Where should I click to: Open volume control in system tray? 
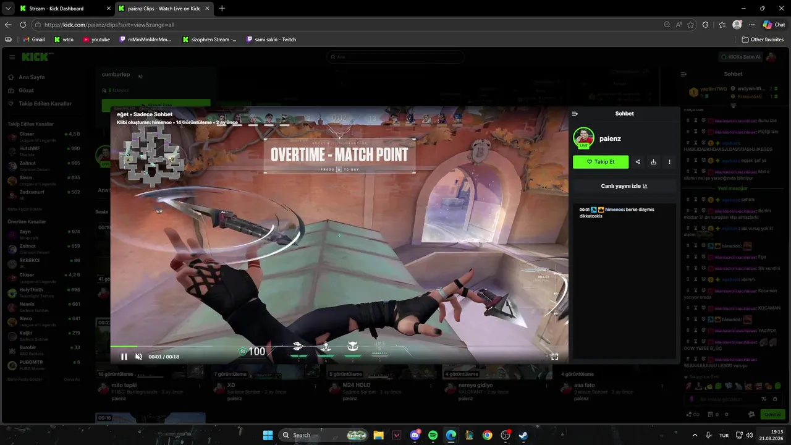click(x=749, y=435)
